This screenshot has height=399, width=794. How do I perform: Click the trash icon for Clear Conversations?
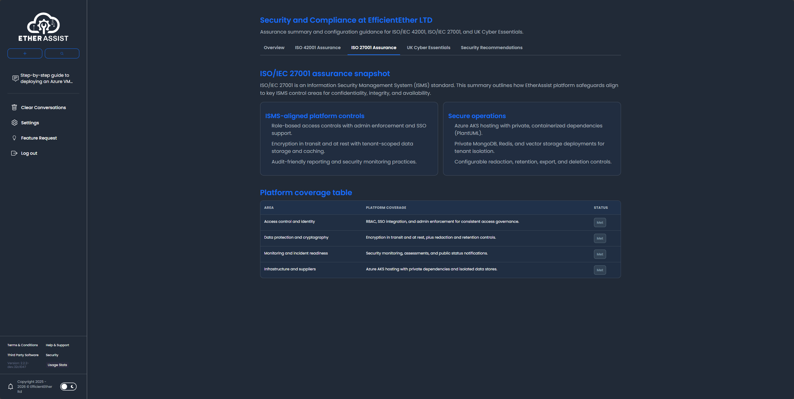click(x=14, y=108)
